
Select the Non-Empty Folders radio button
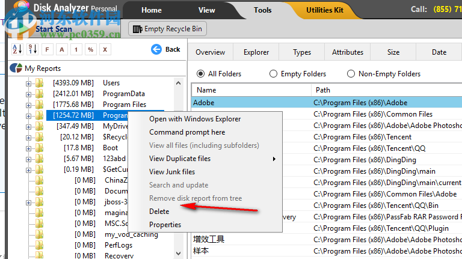[351, 73]
